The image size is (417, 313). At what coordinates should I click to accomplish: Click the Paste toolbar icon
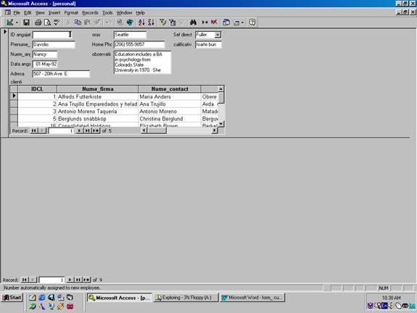click(x=87, y=22)
